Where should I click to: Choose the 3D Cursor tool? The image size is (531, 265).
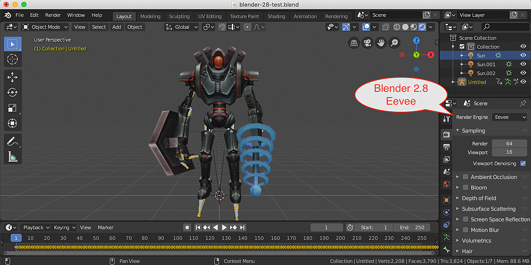pyautogui.click(x=12, y=59)
